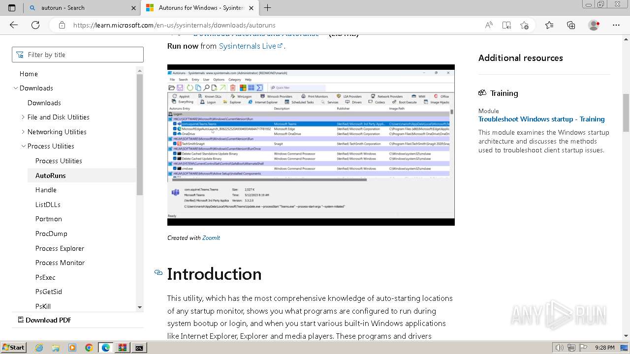Screen dimensions: 630x354
Task: Open the ListDLLs utility page
Action: click(x=48, y=205)
